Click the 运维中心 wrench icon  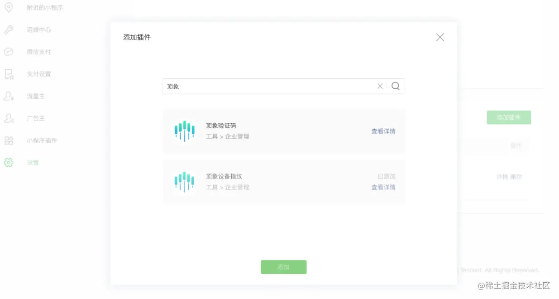(9, 29)
